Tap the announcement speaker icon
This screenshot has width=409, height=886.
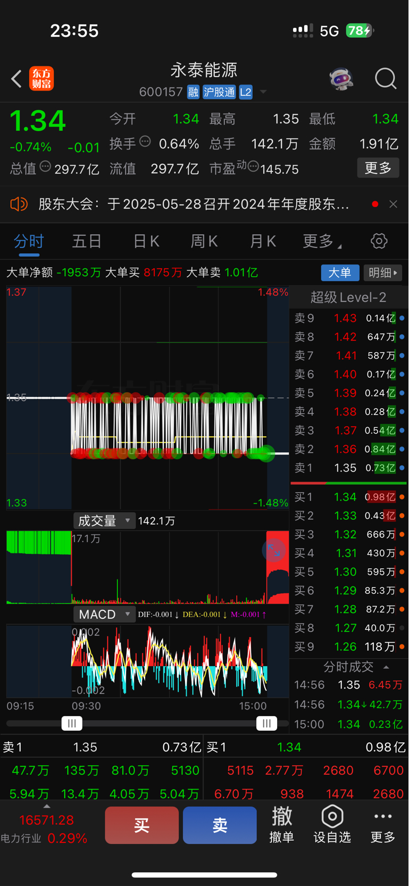pyautogui.click(x=19, y=204)
